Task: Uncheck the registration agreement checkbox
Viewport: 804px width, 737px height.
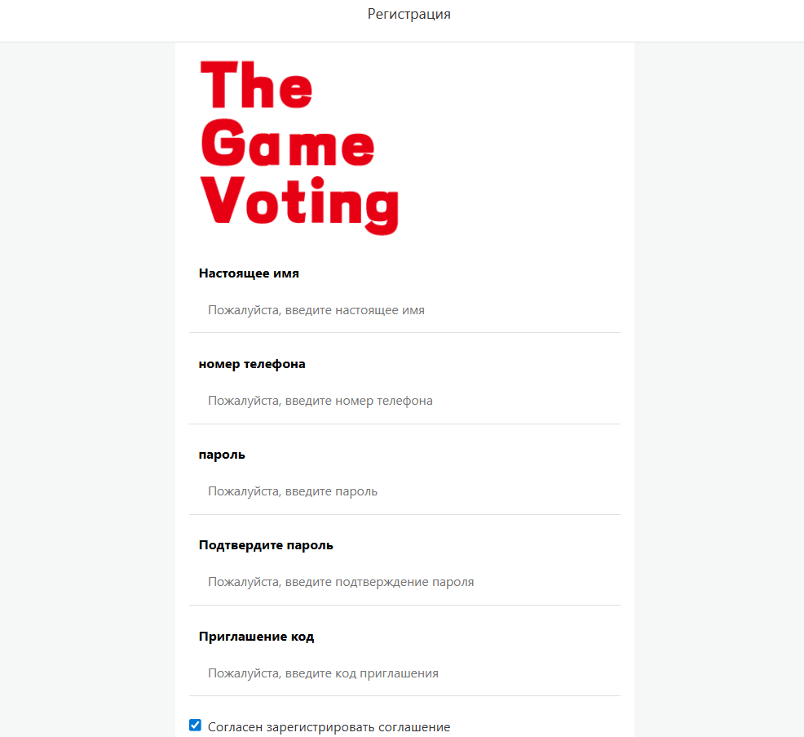Action: click(x=195, y=726)
